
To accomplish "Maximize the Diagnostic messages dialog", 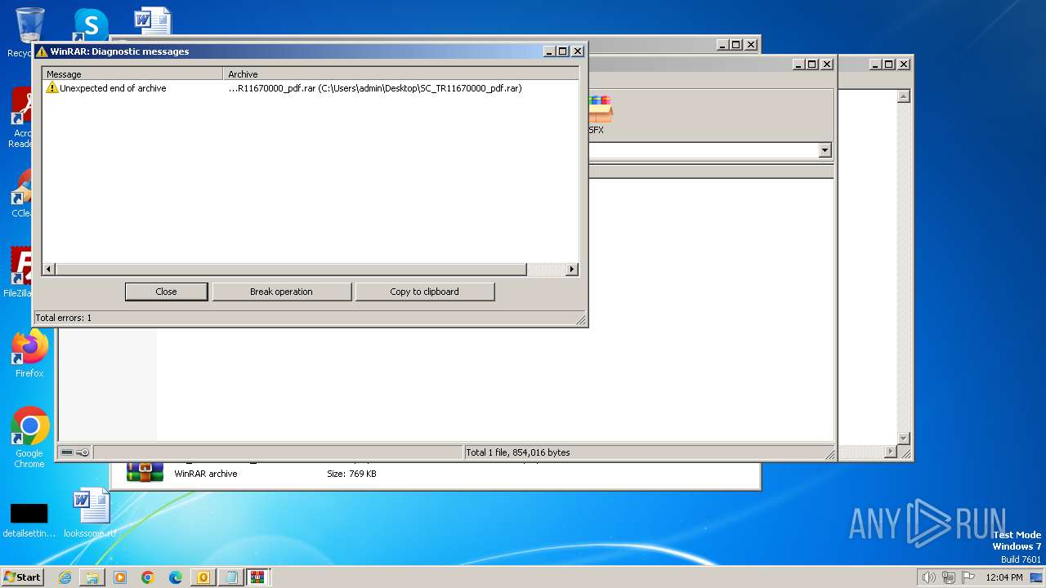I will tap(562, 51).
